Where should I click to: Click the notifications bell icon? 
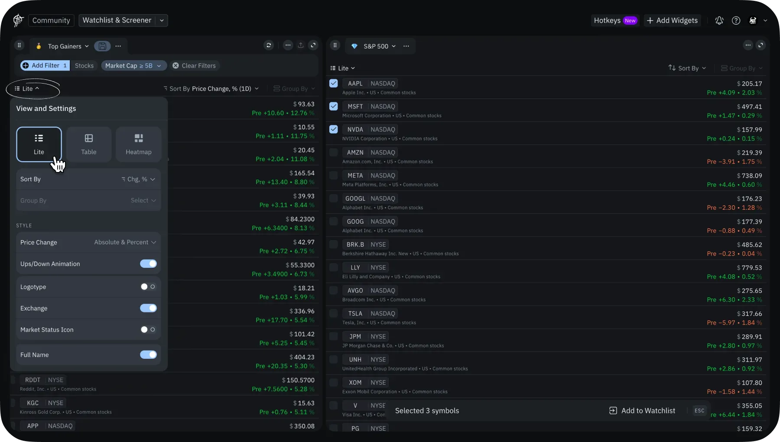pos(719,20)
